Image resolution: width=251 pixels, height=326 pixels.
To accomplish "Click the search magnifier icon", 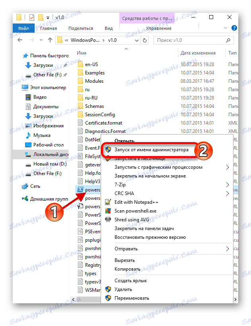I will pos(228,40).
